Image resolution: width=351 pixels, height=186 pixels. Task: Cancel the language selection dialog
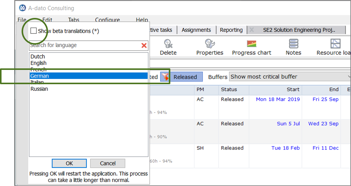(x=108, y=164)
